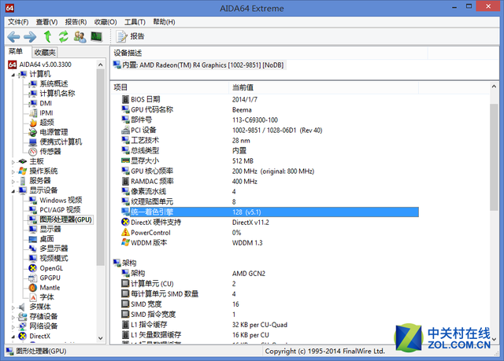
Task: Click the GPGPU icon in tree
Action: (x=33, y=278)
